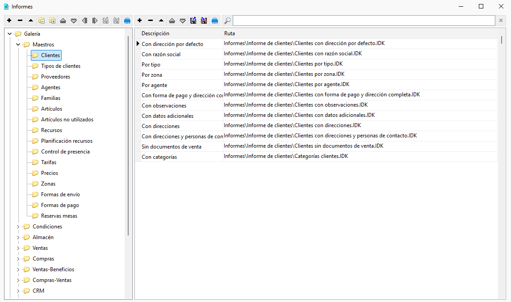Screen dimensions: 511x302
Task: Expand the Ventas-Beneficios folder
Action: pyautogui.click(x=18, y=269)
